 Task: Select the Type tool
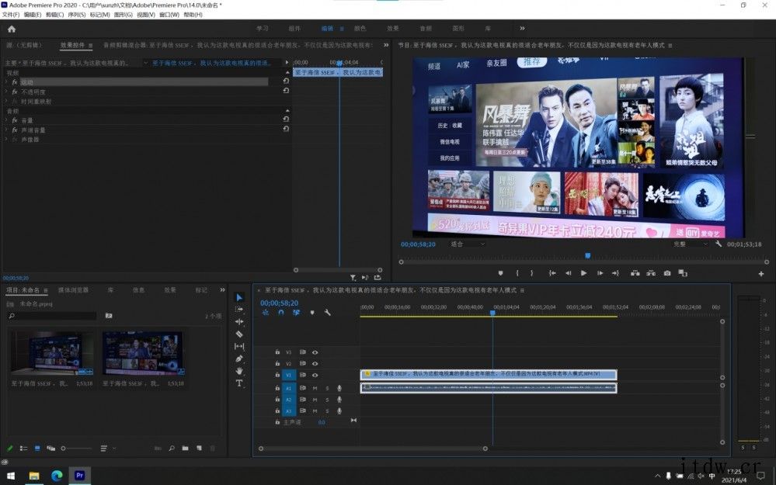[x=239, y=383]
